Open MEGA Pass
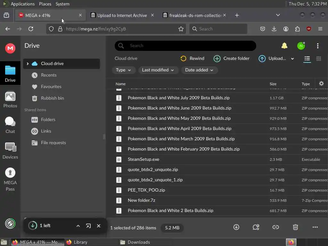The width and height of the screenshot is (328, 246). pos(10,179)
